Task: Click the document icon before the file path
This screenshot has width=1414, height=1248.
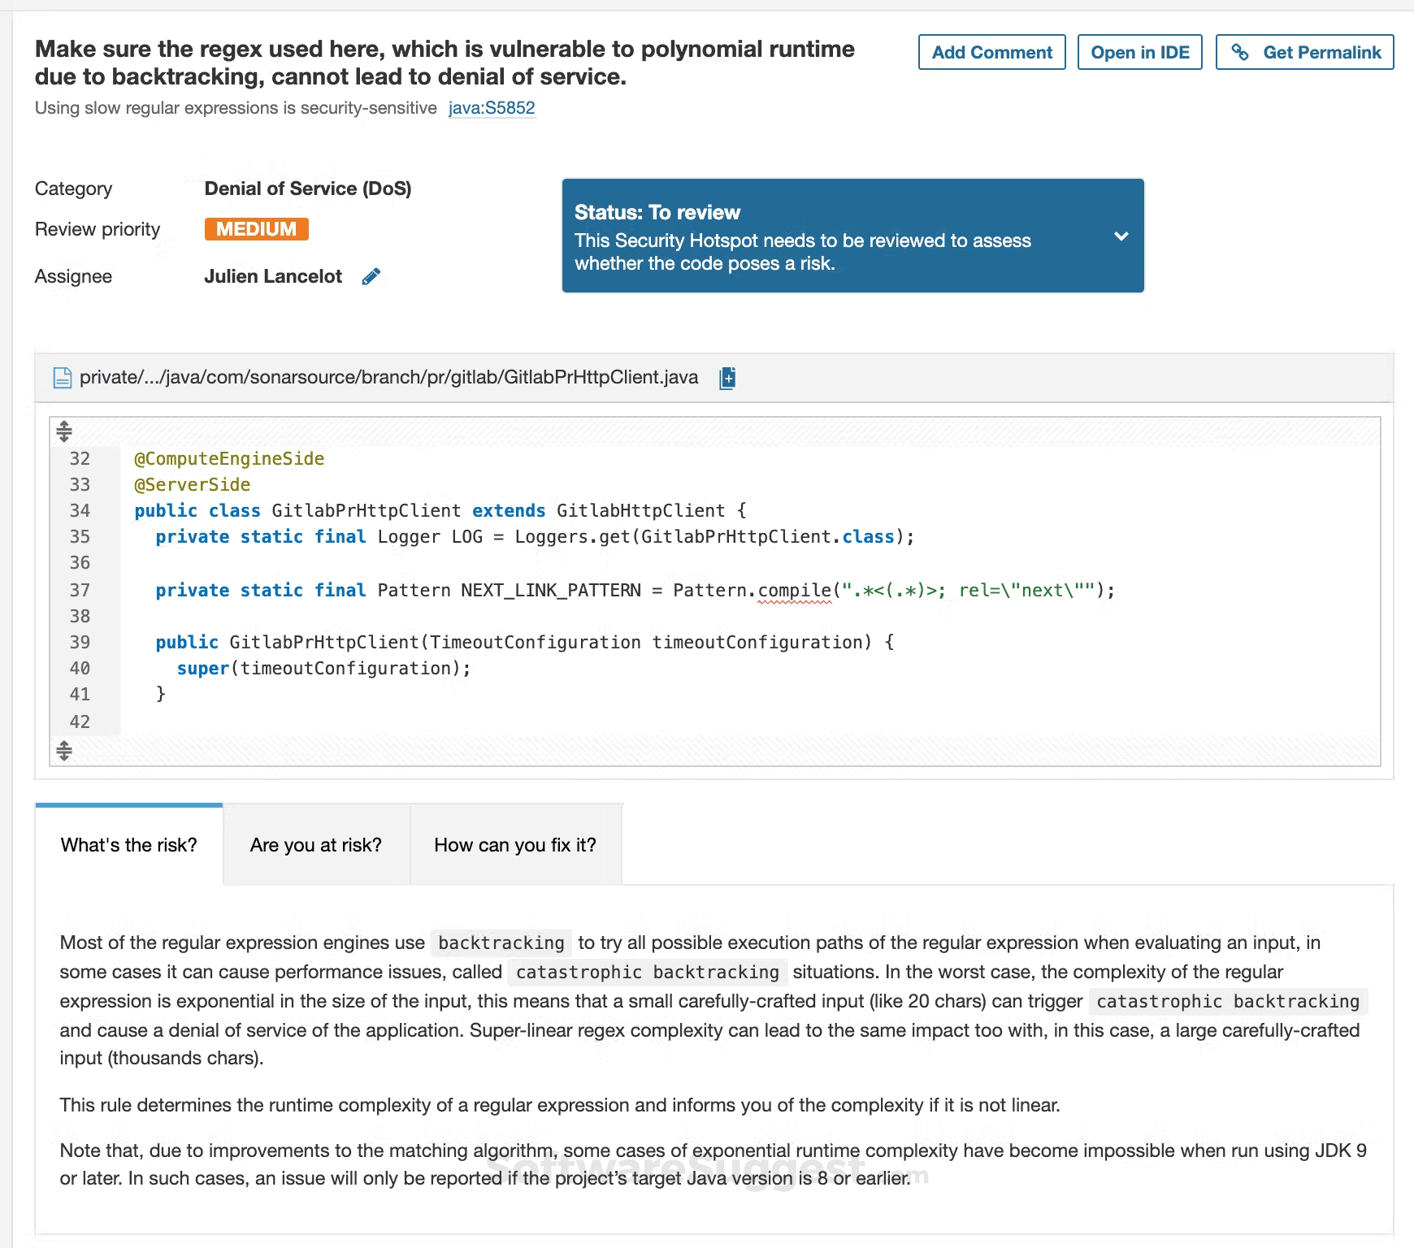Action: tap(62, 377)
